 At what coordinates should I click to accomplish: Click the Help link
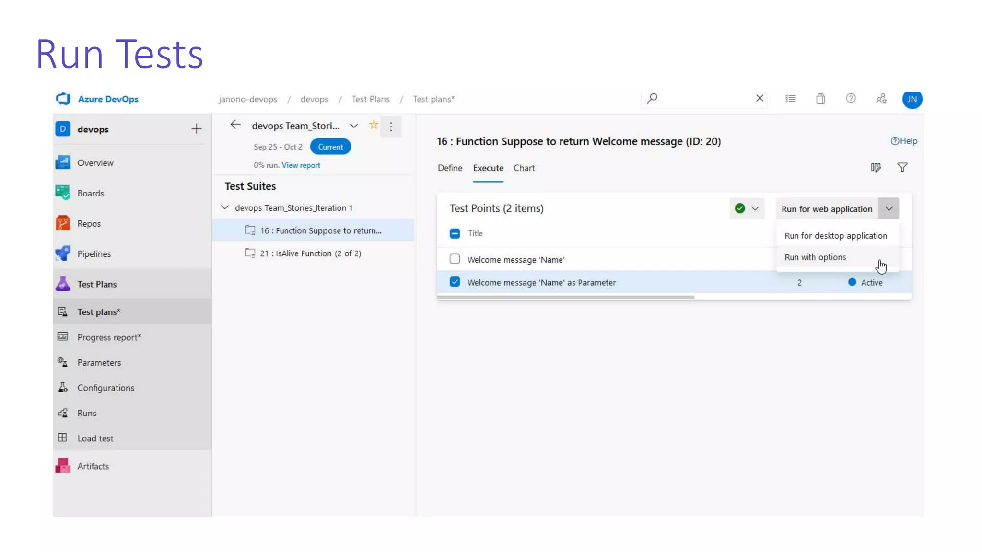pos(904,141)
